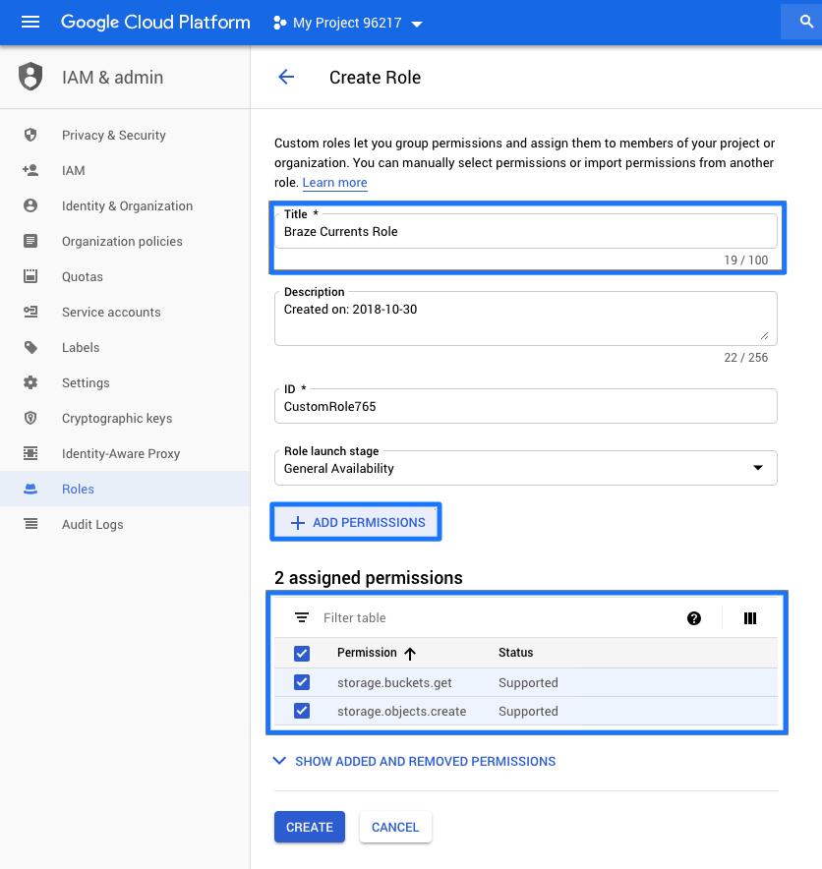Open the hamburger navigation menu
Screen dimensions: 822x869
click(30, 23)
